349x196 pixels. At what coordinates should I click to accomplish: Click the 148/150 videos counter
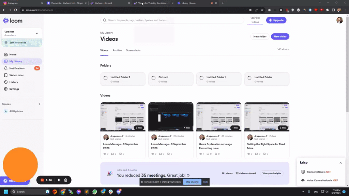[x=255, y=20]
